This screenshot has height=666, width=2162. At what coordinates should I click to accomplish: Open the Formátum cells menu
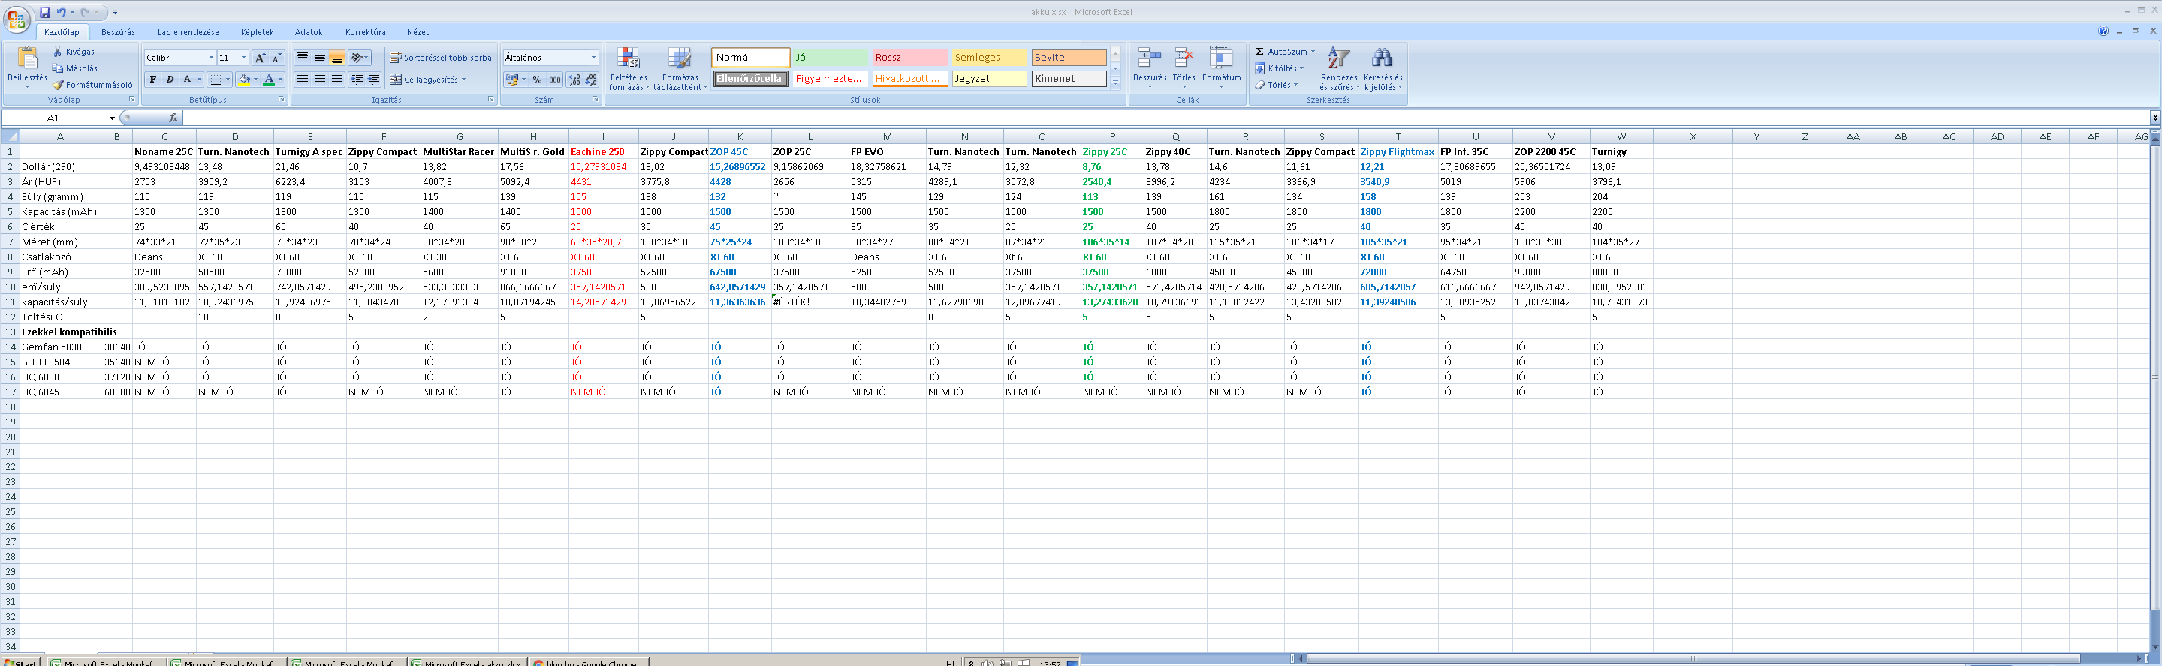pyautogui.click(x=1221, y=67)
